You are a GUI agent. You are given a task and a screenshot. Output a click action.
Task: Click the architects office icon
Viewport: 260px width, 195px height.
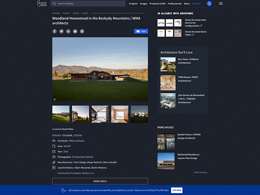54,141
